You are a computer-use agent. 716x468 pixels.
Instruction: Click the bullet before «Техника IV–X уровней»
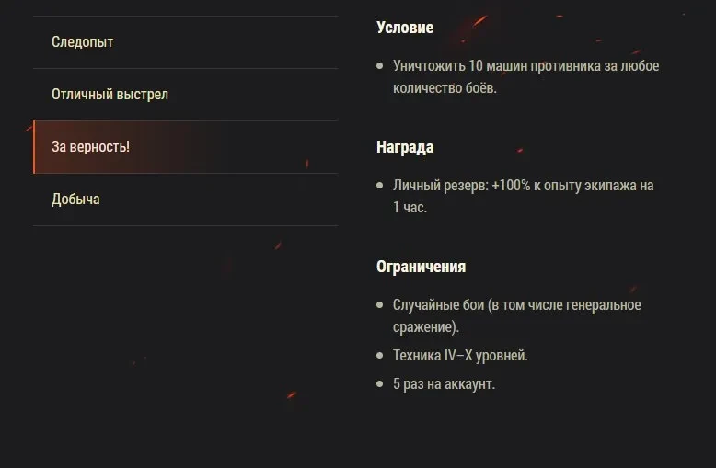pyautogui.click(x=380, y=355)
